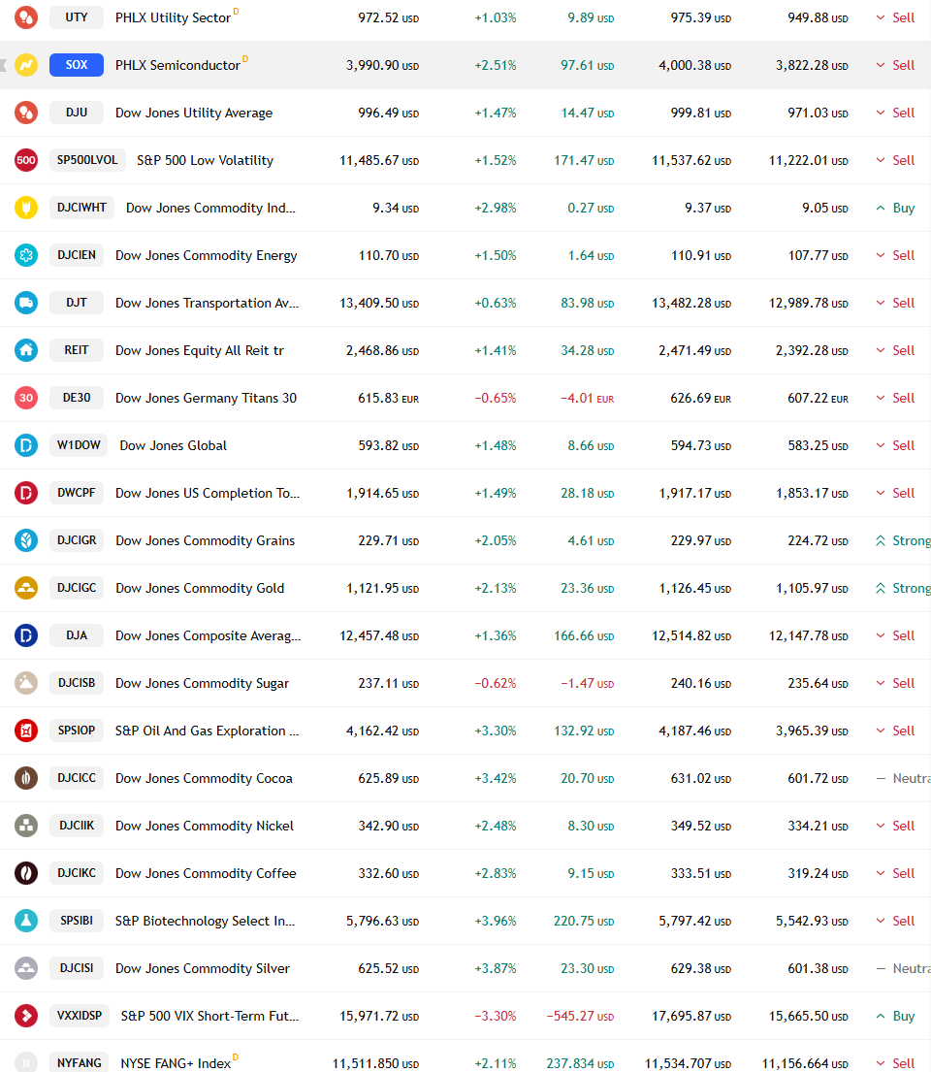Click the Sell rating for SOX row
Viewport: 931px width, 1072px height.
(895, 65)
